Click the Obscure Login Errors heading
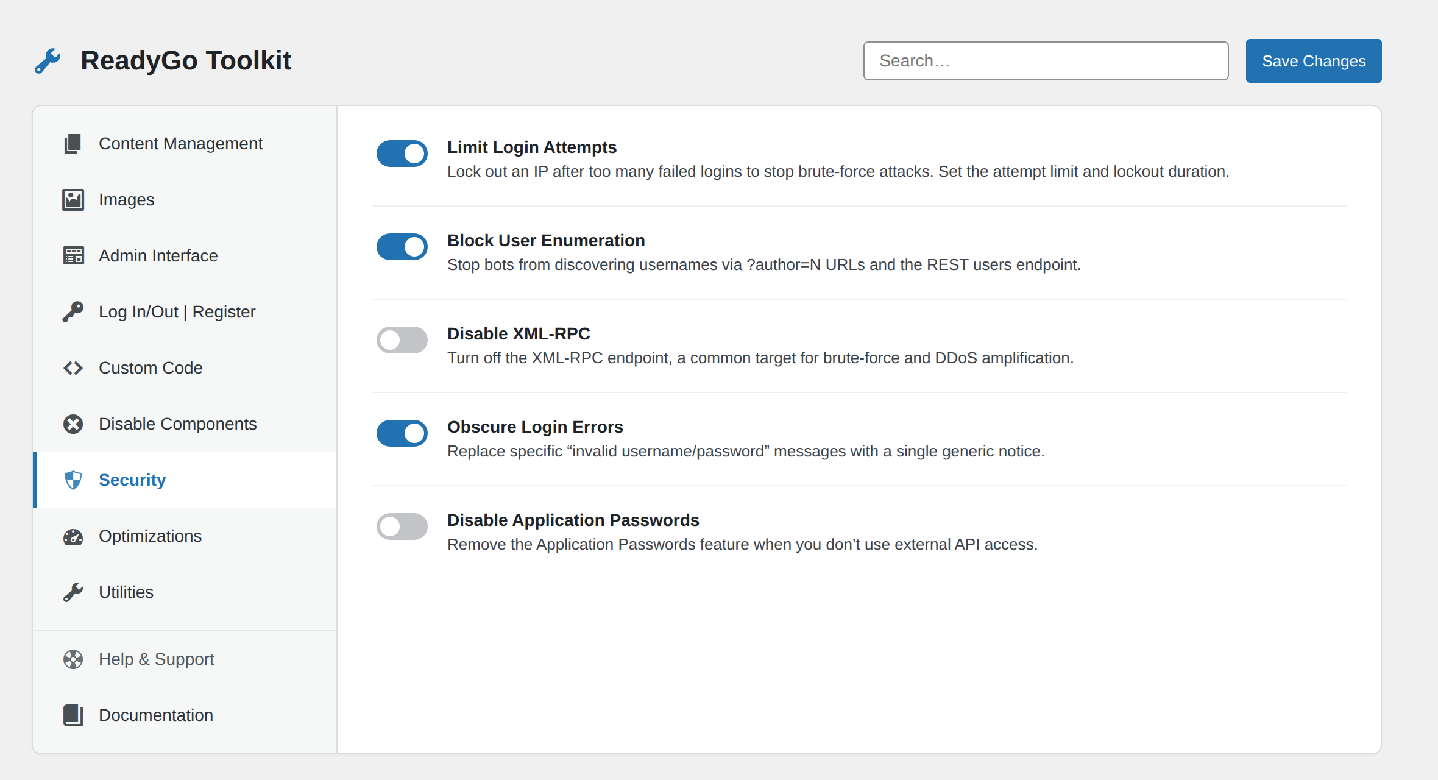 click(535, 427)
